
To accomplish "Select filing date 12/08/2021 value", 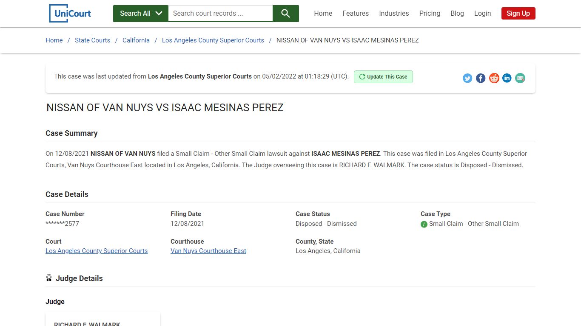I will pos(187,224).
